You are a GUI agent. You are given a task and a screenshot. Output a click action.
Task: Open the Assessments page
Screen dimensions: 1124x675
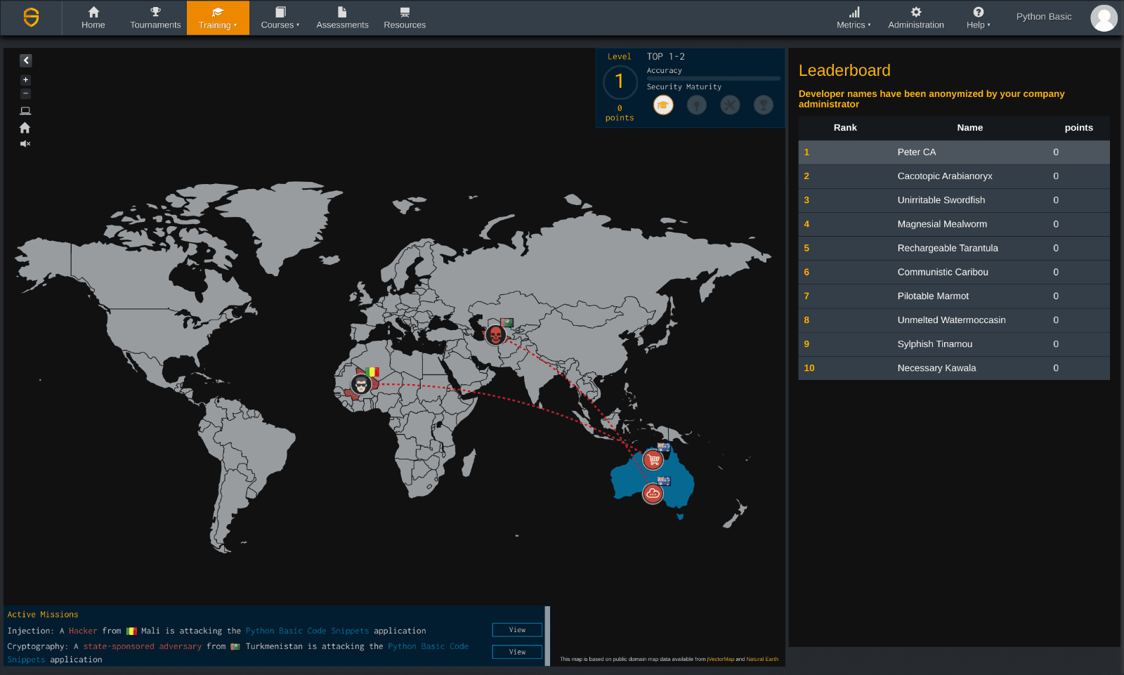pyautogui.click(x=342, y=18)
